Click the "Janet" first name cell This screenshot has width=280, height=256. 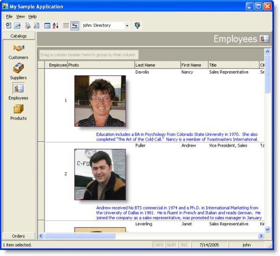click(x=187, y=224)
